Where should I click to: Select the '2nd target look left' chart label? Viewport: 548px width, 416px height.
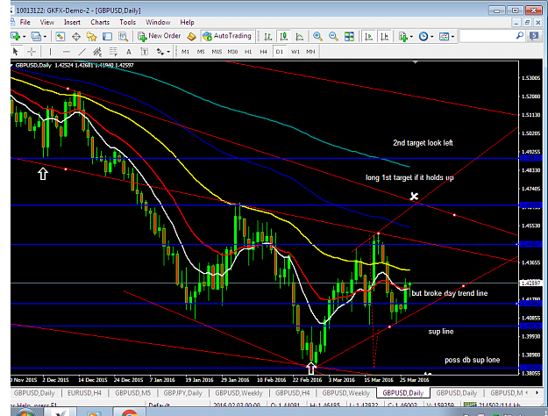pos(423,143)
